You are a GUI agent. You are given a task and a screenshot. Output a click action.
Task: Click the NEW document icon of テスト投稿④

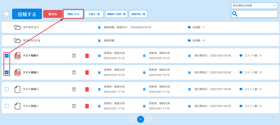coord(17,56)
